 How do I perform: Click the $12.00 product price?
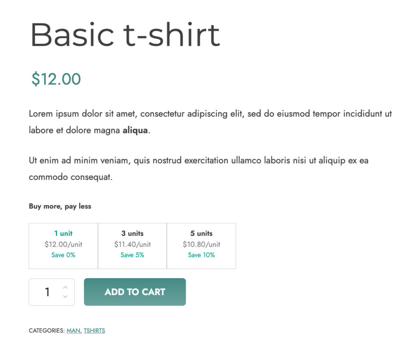[x=56, y=79]
